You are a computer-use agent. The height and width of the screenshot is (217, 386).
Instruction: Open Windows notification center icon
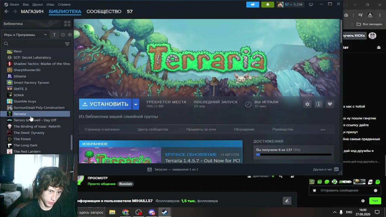pyautogui.click(x=377, y=212)
